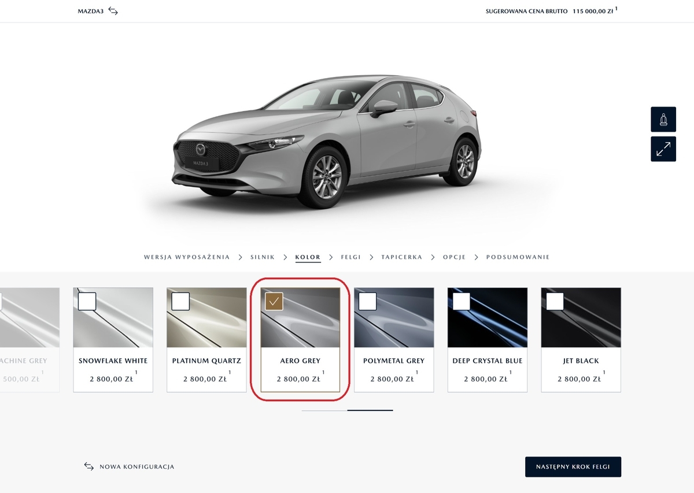Check the Snowflake White checkbox
The height and width of the screenshot is (493, 694).
tap(87, 301)
